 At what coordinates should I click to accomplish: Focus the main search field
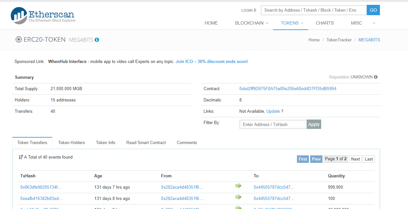314,10
